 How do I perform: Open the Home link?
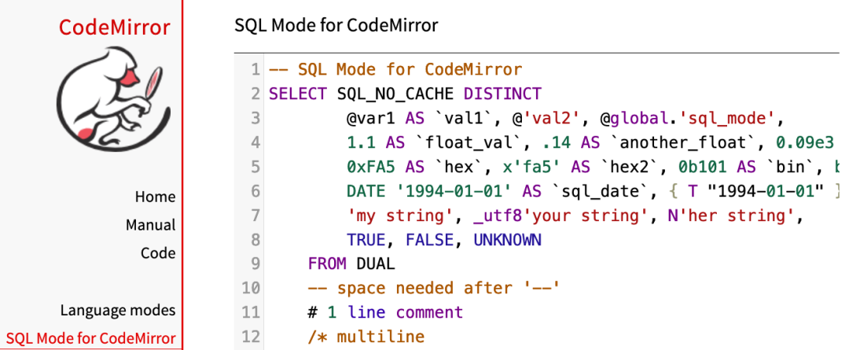click(x=155, y=197)
